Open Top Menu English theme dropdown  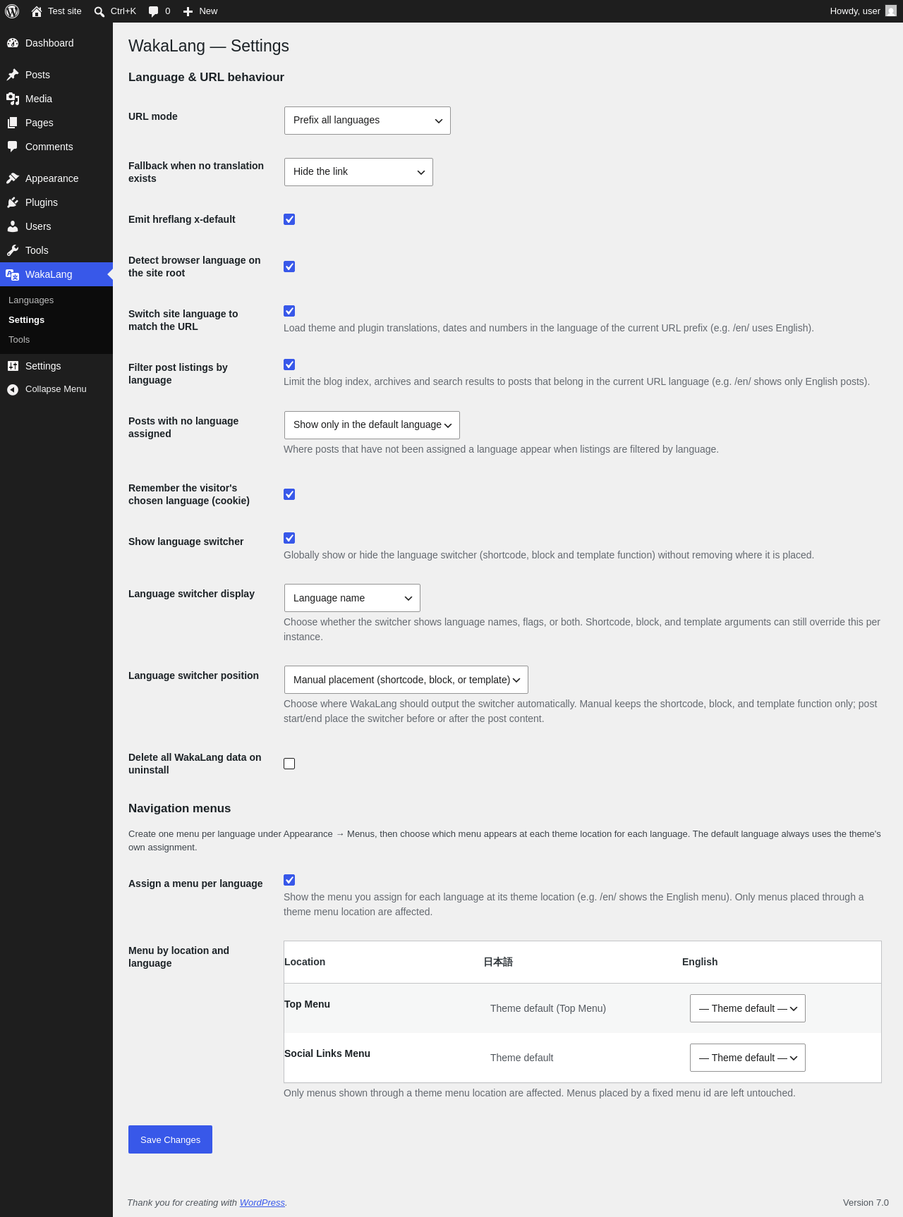(x=748, y=1008)
